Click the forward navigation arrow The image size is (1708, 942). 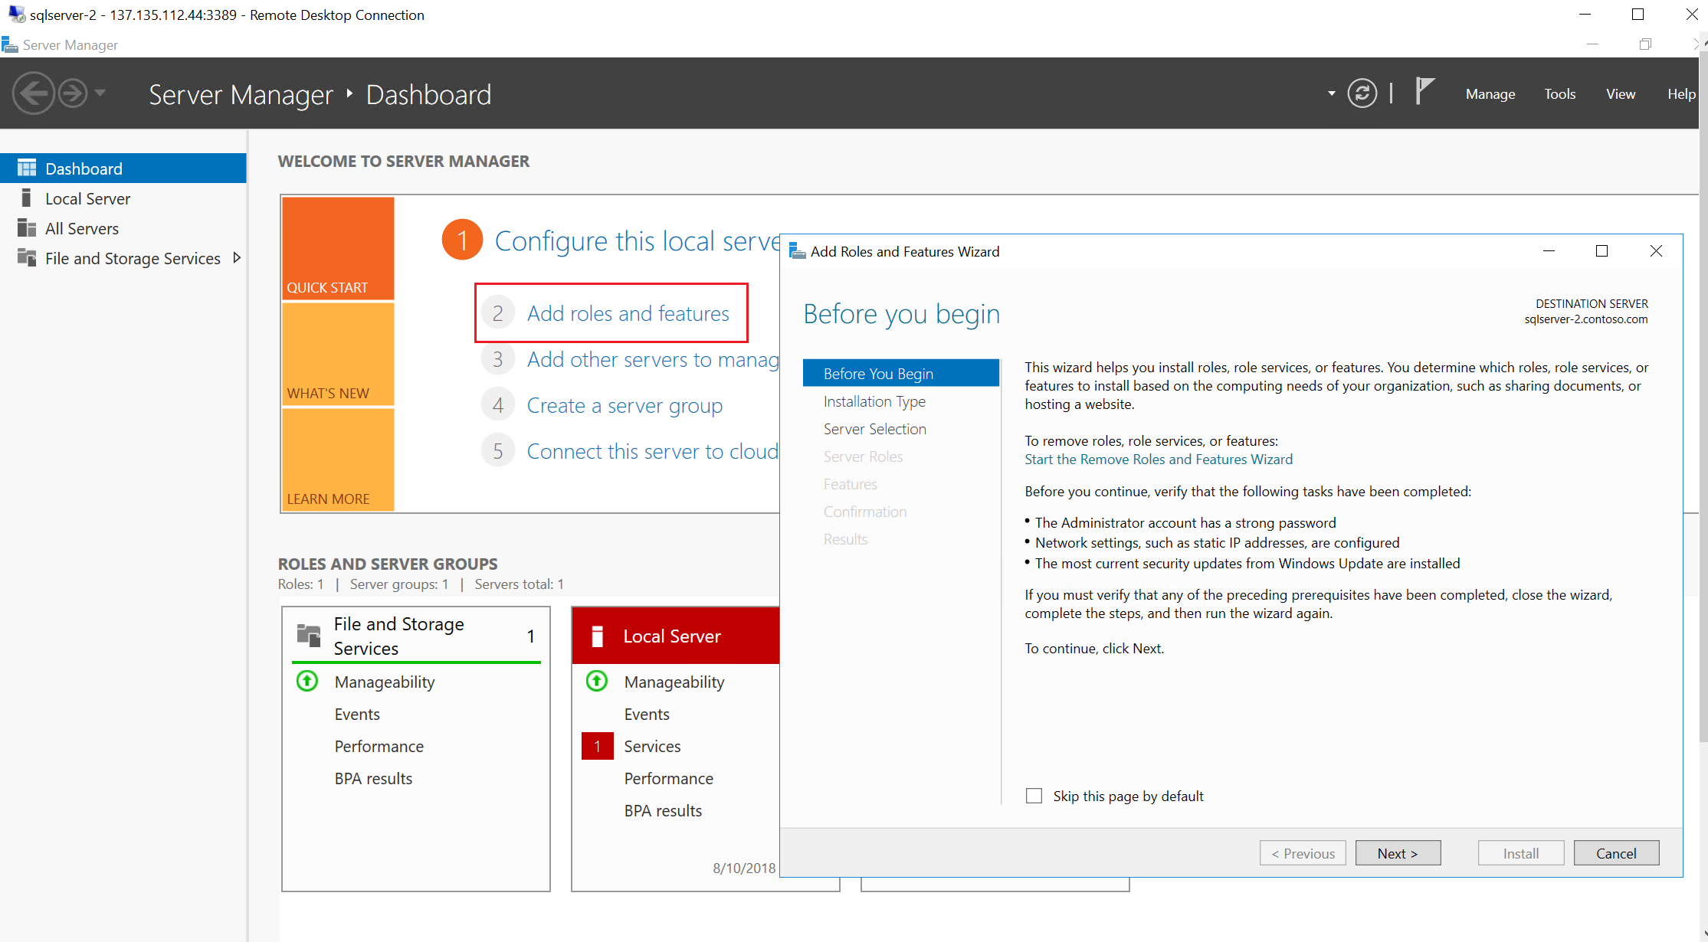tap(73, 93)
